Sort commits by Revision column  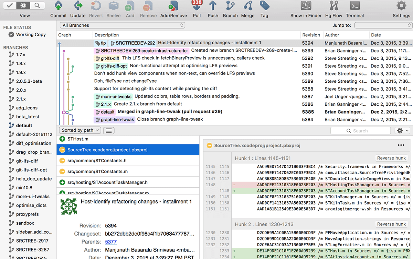[x=311, y=35]
